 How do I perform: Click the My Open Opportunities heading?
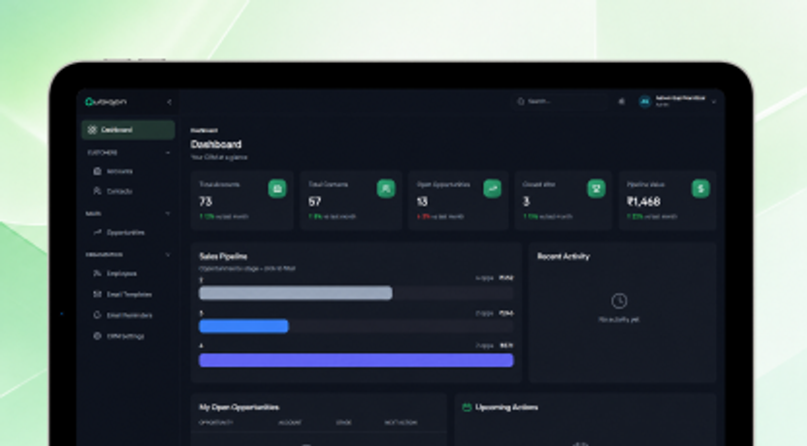click(240, 407)
